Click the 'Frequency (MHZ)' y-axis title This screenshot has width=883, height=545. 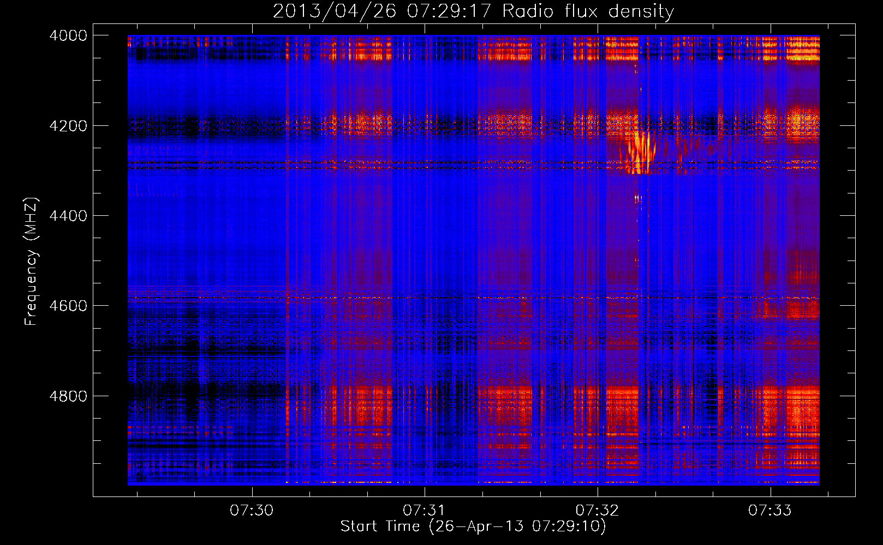pos(31,262)
